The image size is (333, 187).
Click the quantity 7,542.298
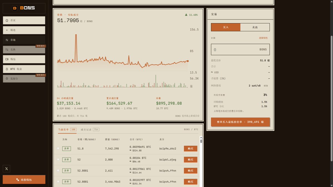pyautogui.click(x=112, y=148)
